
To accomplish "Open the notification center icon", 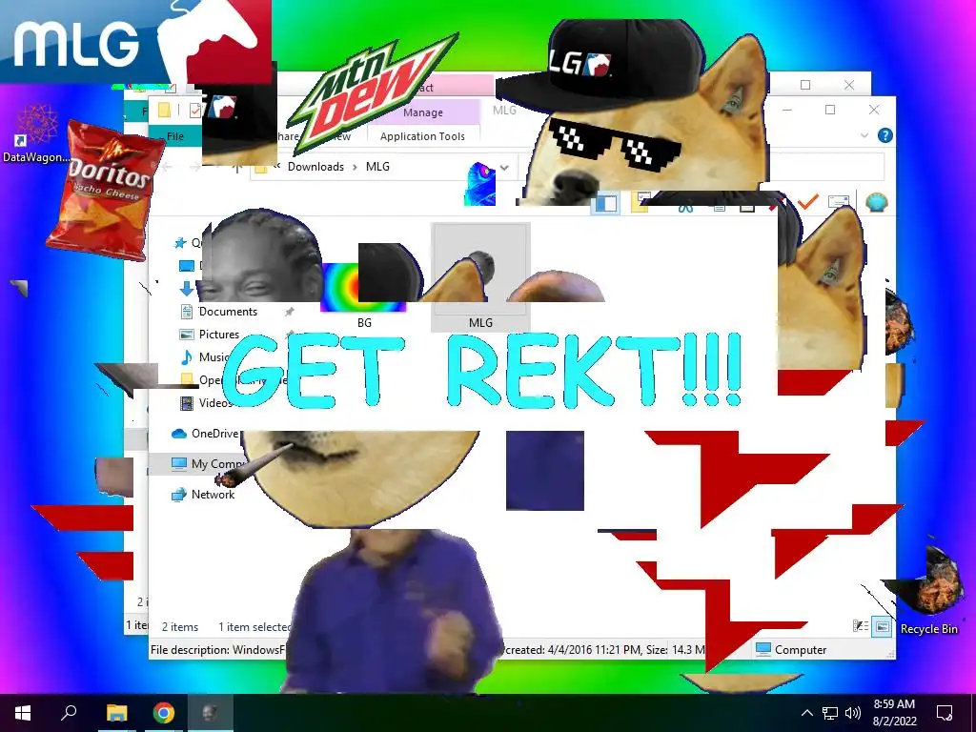I will 945,713.
